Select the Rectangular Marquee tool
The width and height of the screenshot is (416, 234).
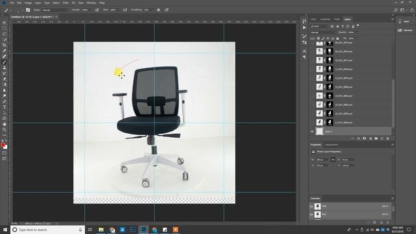5,28
